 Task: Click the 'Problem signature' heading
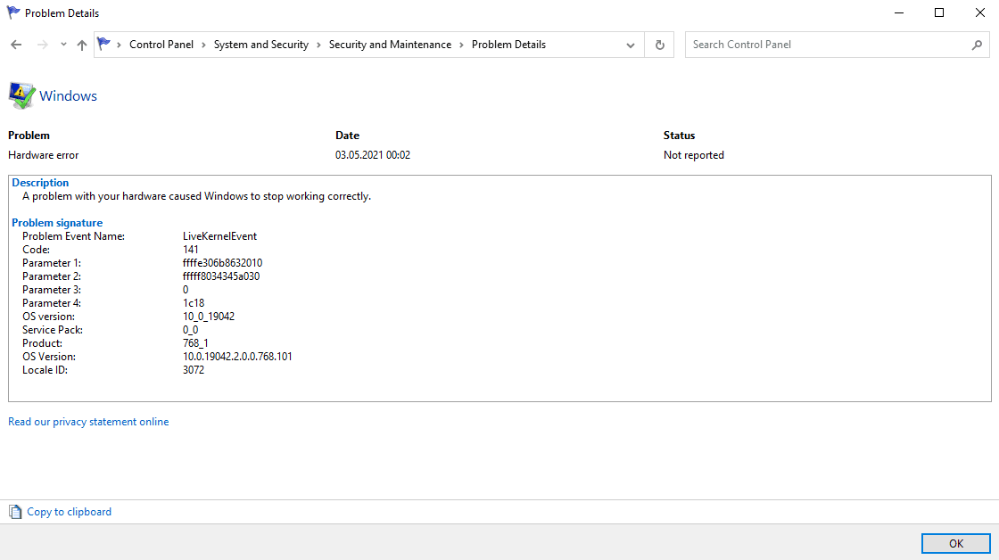[x=57, y=222]
